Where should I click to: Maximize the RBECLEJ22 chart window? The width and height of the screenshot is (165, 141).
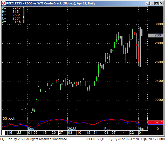click(157, 3)
